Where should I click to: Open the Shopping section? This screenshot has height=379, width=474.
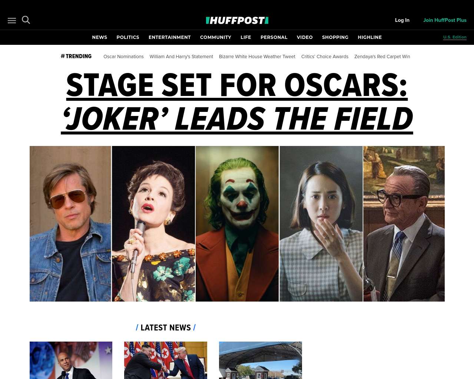tap(335, 37)
